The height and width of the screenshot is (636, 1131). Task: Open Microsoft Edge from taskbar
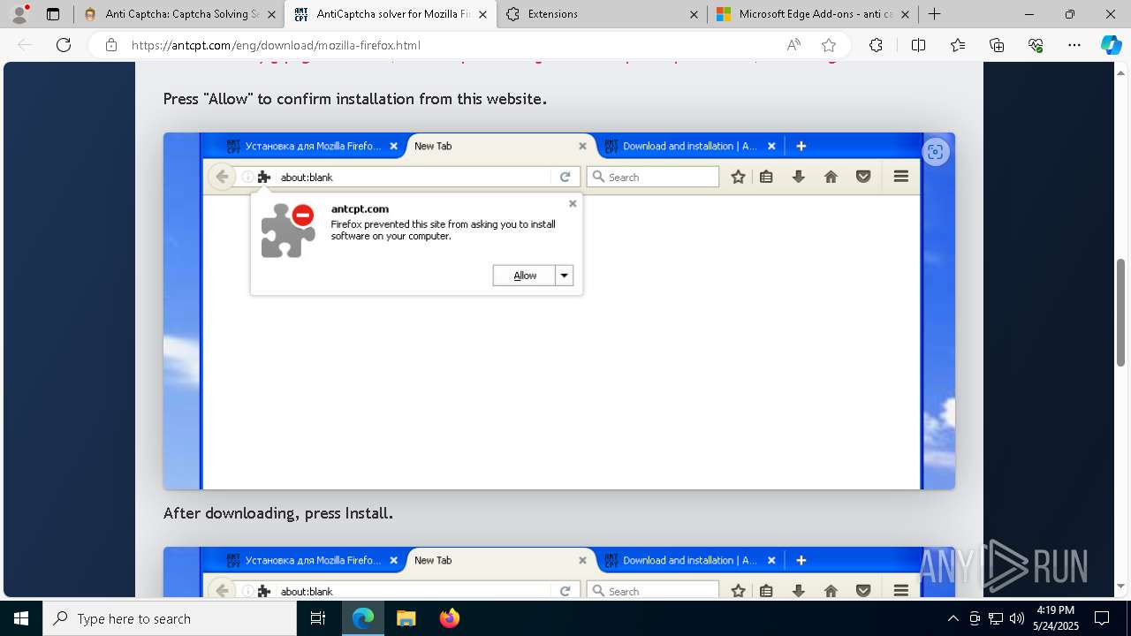(363, 618)
